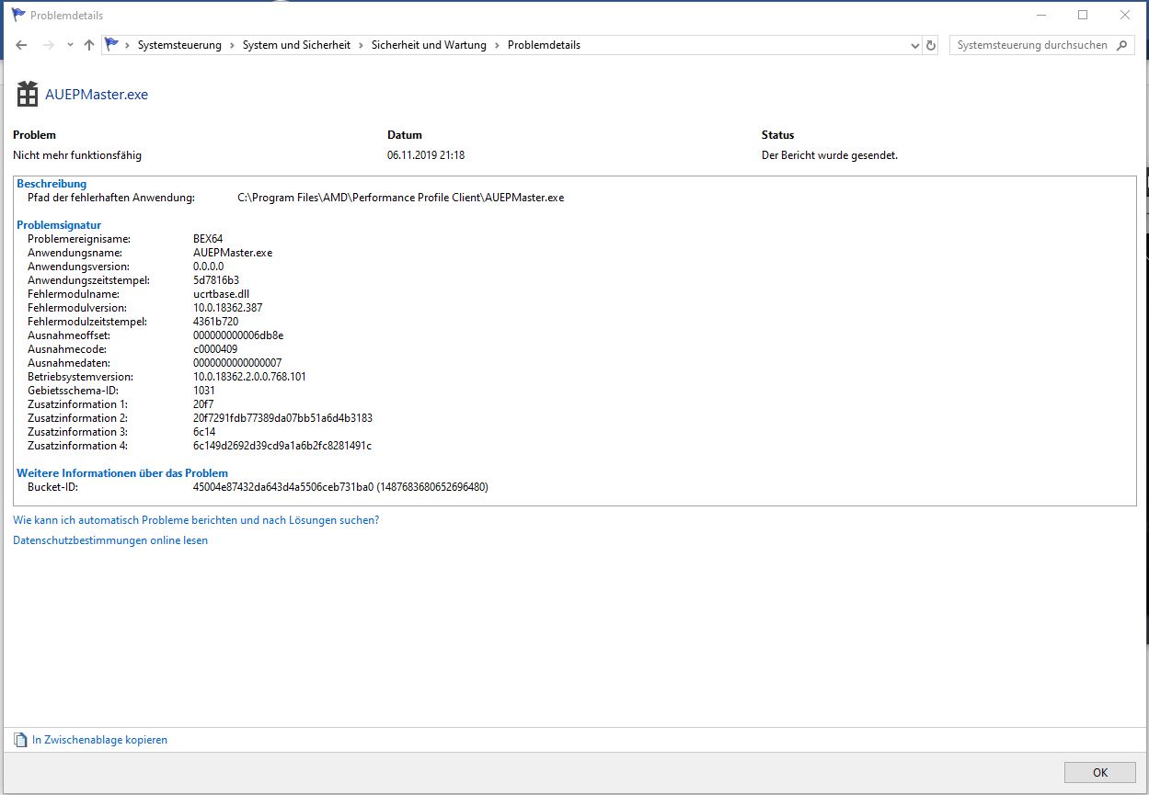The image size is (1149, 795).
Task: Select BEX64 event name value
Action: click(208, 239)
